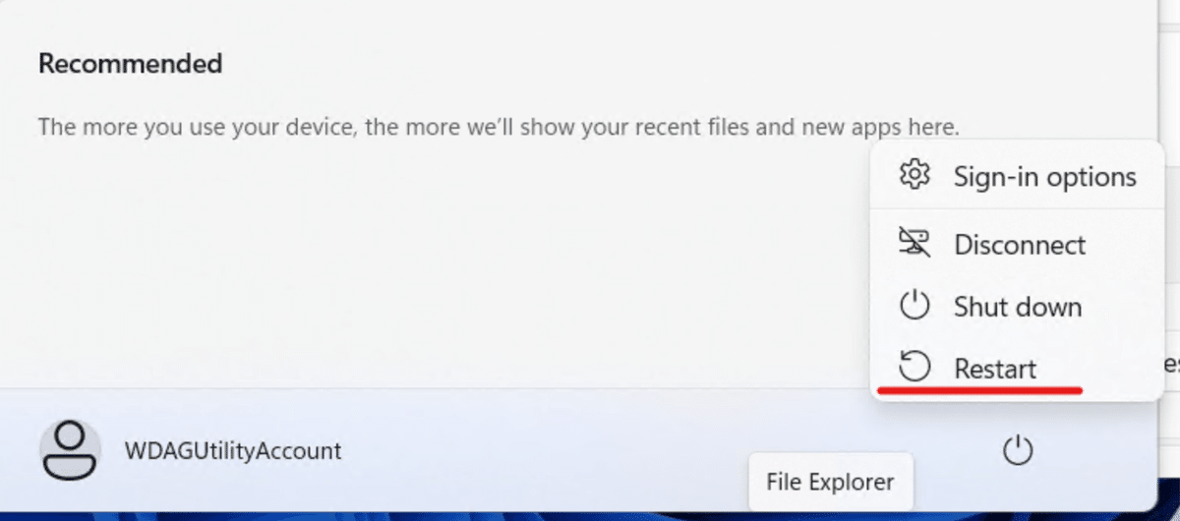Screen dimensions: 1180x521
Task: Click the recent files description text
Action: click(498, 127)
